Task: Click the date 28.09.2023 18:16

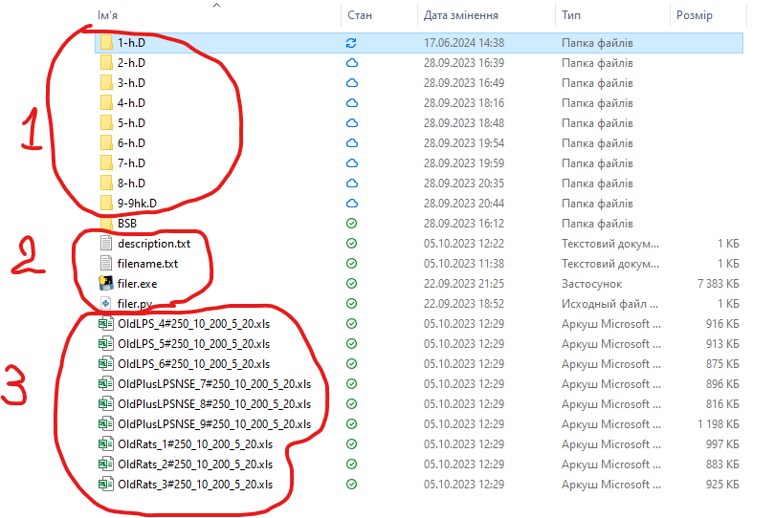Action: pyautogui.click(x=464, y=103)
